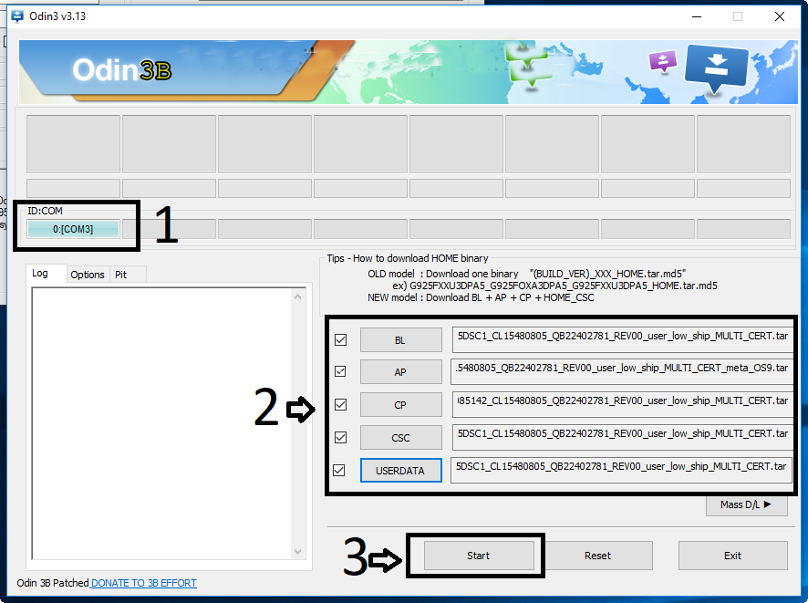The height and width of the screenshot is (603, 808).
Task: Toggle the AP checkbox
Action: tap(340, 371)
